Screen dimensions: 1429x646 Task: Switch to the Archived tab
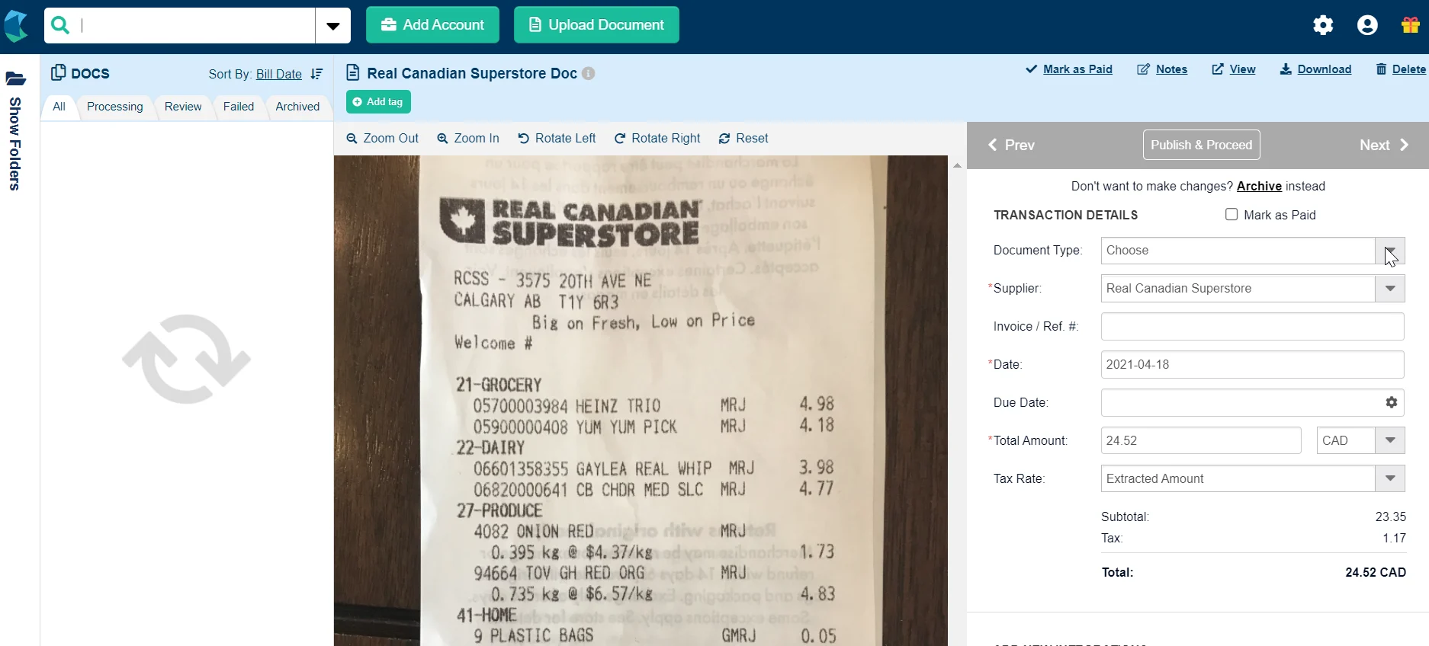(297, 107)
